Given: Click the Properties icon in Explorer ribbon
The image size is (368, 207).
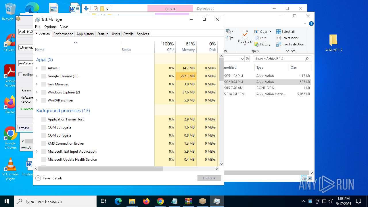Looking at the screenshot, I should pos(245,34).
